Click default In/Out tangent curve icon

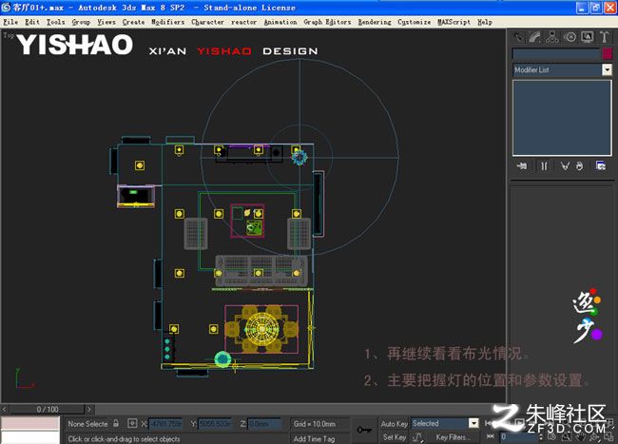coord(417,437)
